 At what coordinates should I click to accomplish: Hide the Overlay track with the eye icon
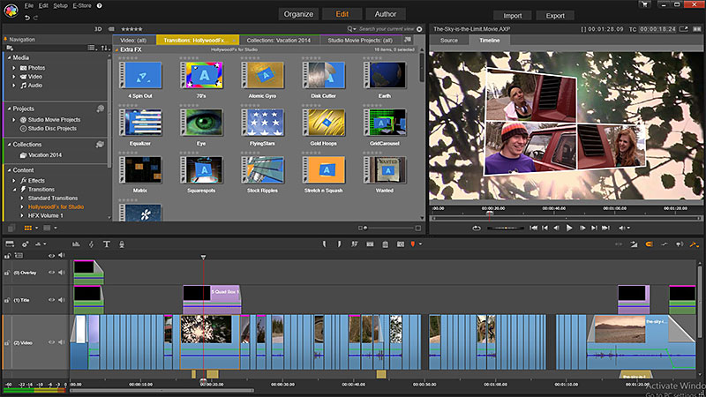click(51, 273)
